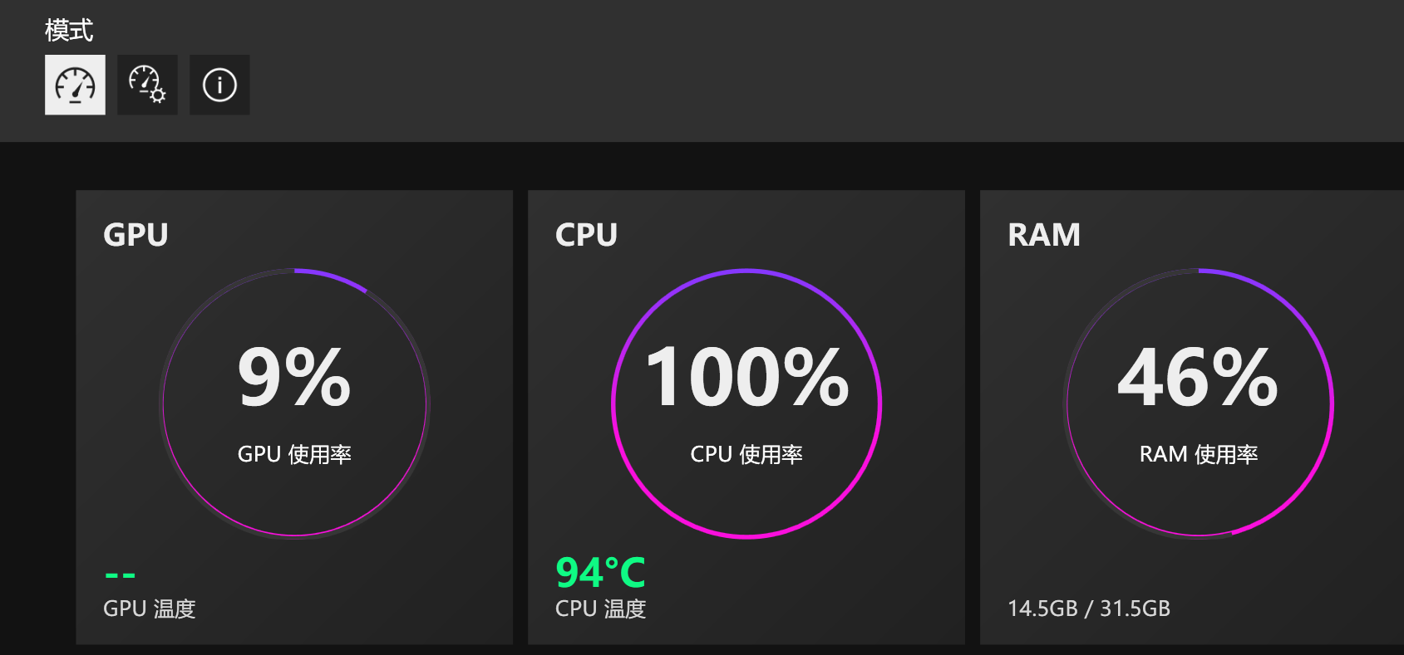
Task: Click the RAM 使用率 label
Action: (x=1198, y=454)
